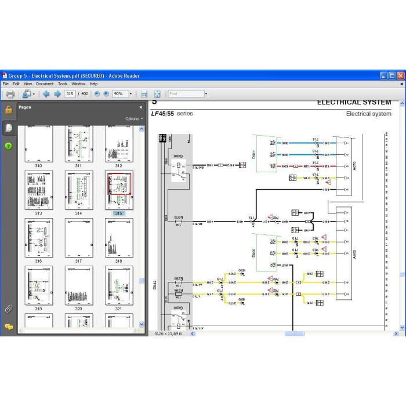
Task: Open the Comments panel icon
Action: coord(9,327)
